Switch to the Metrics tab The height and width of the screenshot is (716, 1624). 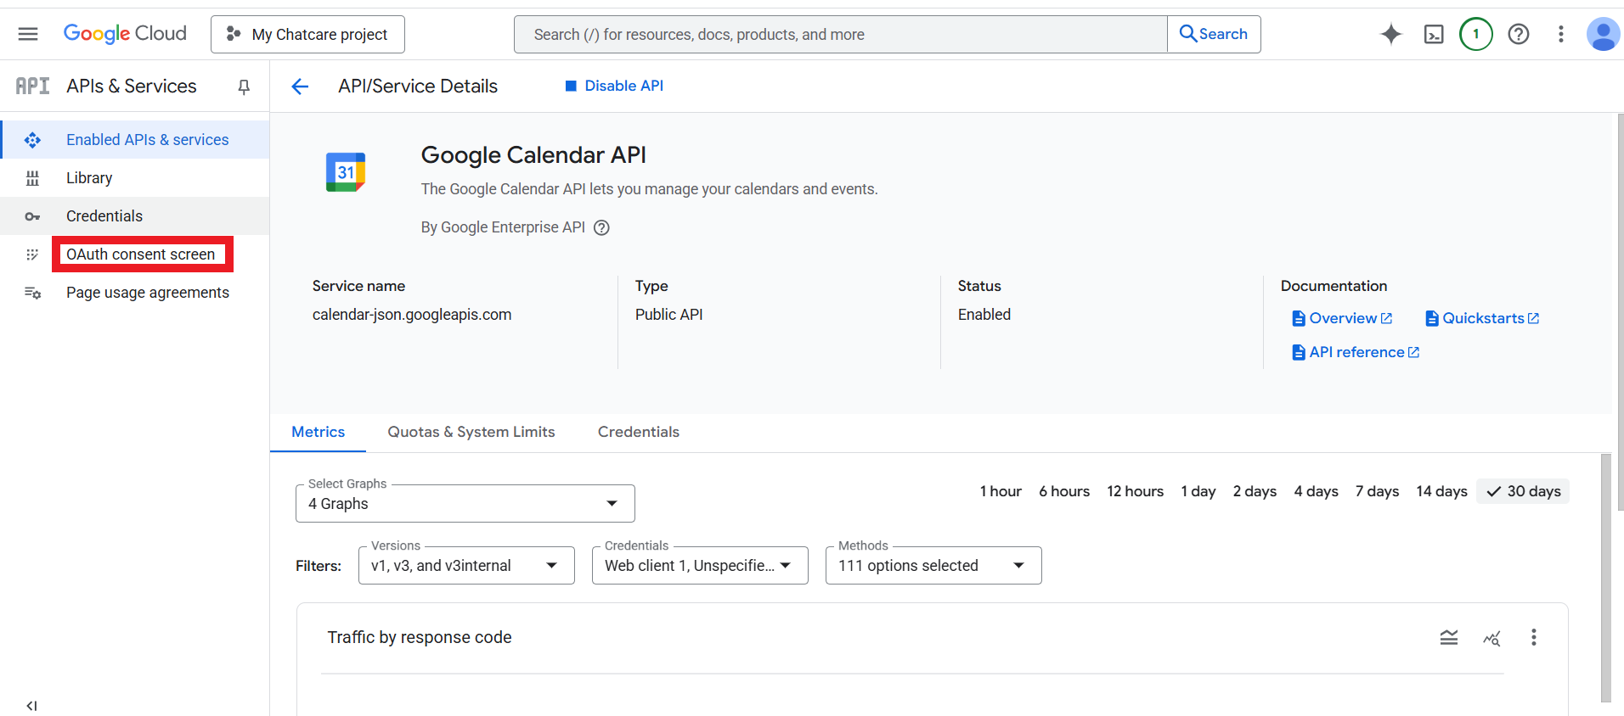(318, 432)
